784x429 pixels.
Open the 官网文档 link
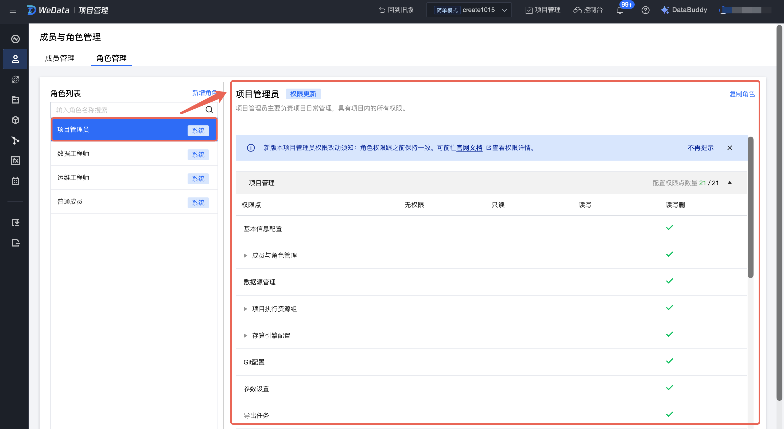[469, 148]
